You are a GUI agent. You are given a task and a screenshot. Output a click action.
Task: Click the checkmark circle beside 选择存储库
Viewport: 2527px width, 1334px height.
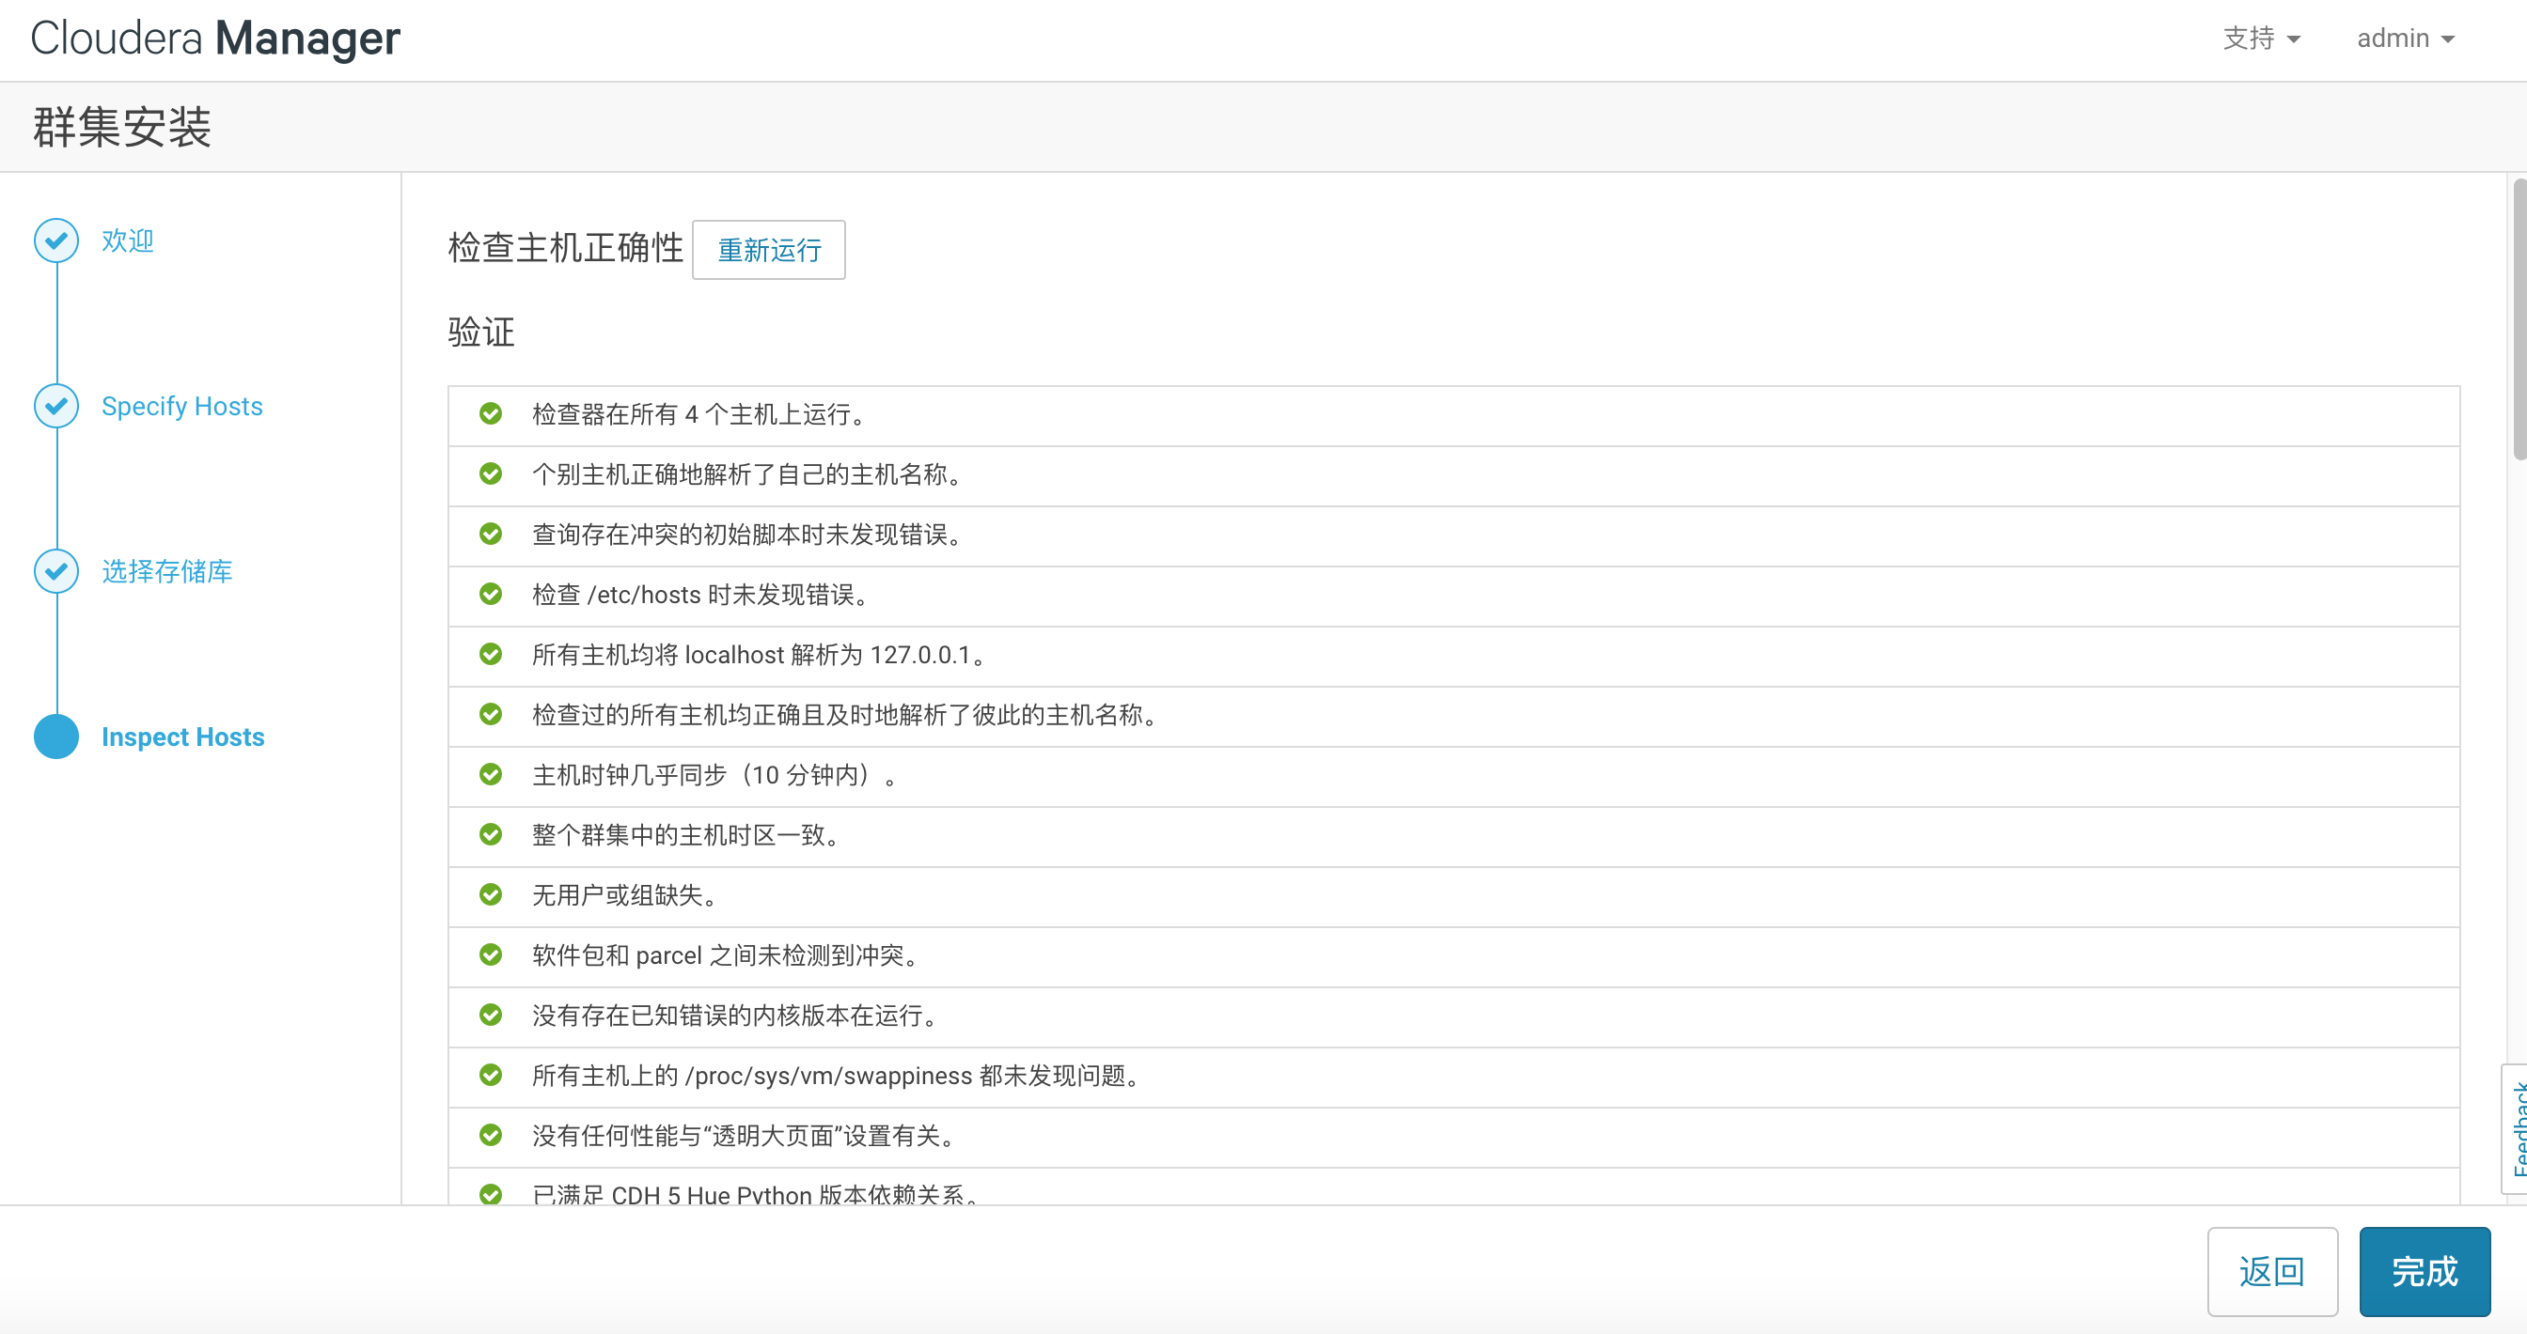click(55, 571)
